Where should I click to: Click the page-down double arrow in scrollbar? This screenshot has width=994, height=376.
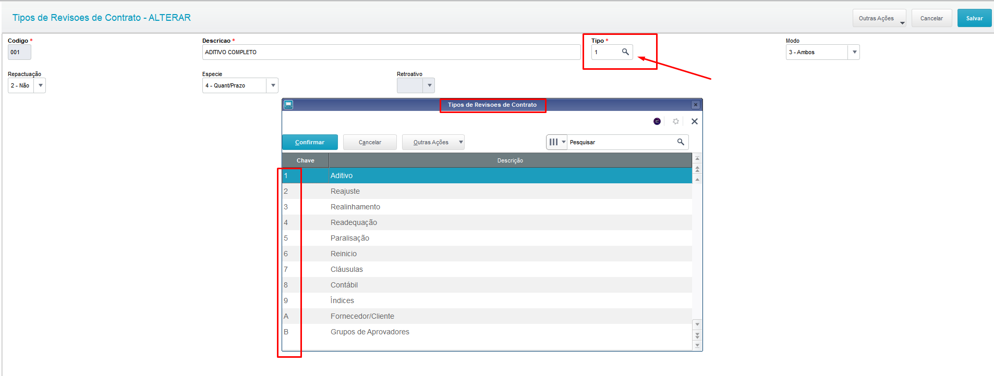point(697,335)
